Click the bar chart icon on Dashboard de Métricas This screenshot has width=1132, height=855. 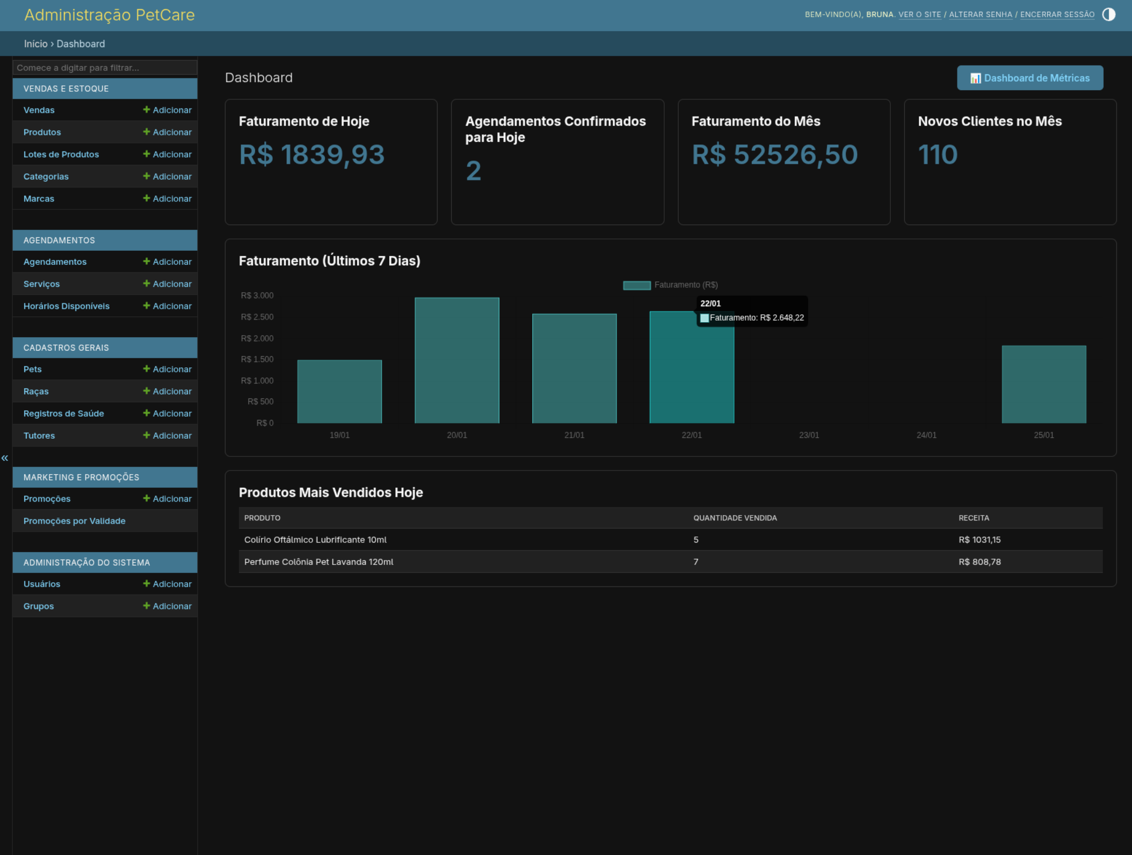coord(975,78)
